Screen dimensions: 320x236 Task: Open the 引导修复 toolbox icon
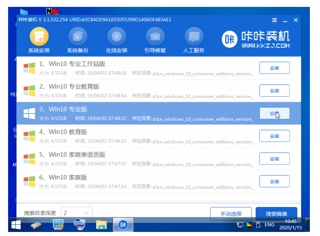coord(155,37)
